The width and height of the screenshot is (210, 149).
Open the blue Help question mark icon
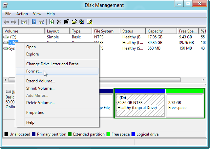tap(34, 22)
